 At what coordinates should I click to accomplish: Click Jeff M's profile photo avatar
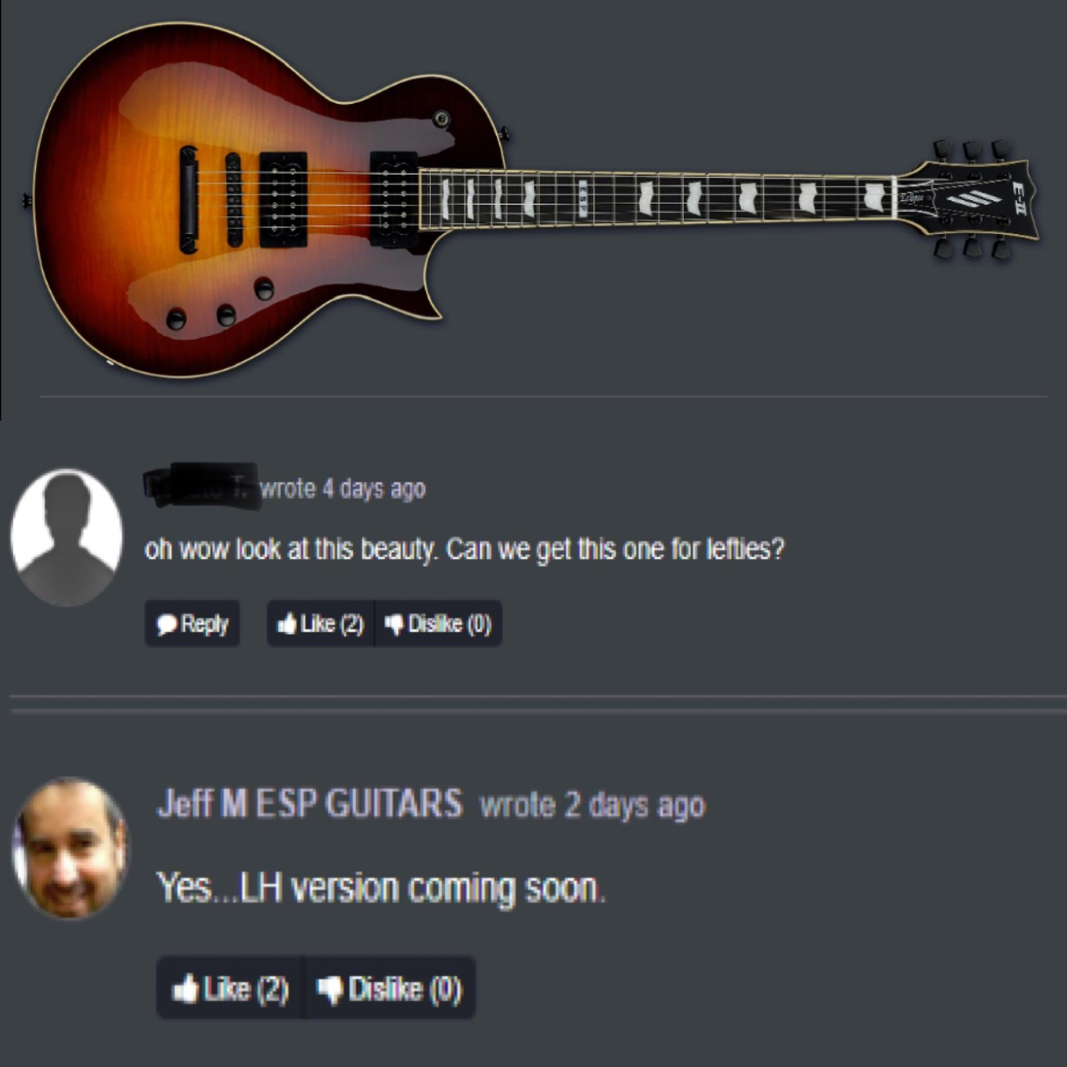(x=69, y=848)
